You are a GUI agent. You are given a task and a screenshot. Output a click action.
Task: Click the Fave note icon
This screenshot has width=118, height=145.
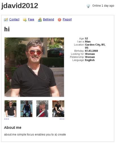click(x=25, y=20)
